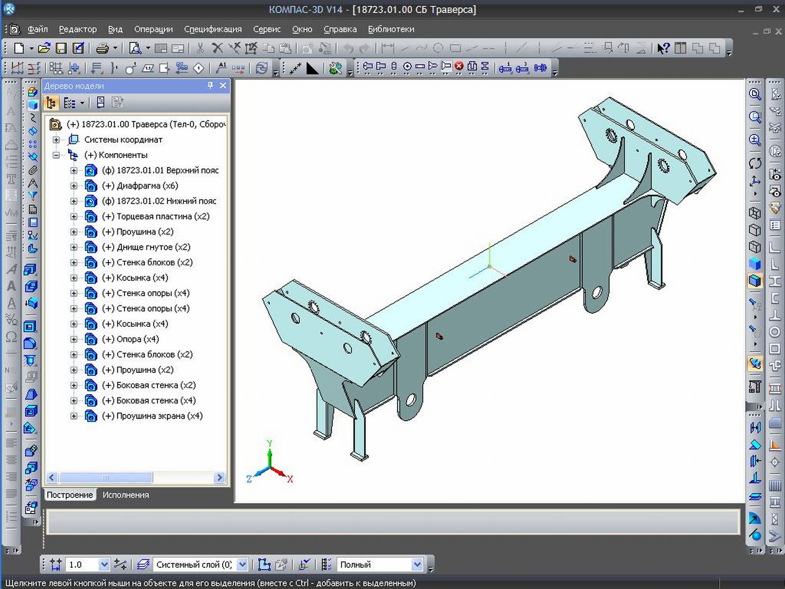This screenshot has height=589, width=785.
Task: Click the Rebuild model icon
Action: click(x=262, y=68)
